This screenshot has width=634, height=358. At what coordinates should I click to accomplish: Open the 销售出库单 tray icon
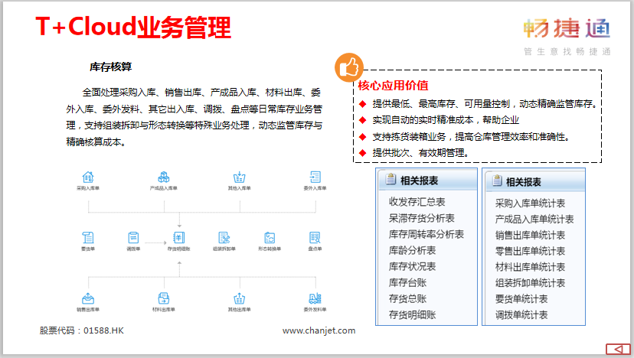click(88, 298)
